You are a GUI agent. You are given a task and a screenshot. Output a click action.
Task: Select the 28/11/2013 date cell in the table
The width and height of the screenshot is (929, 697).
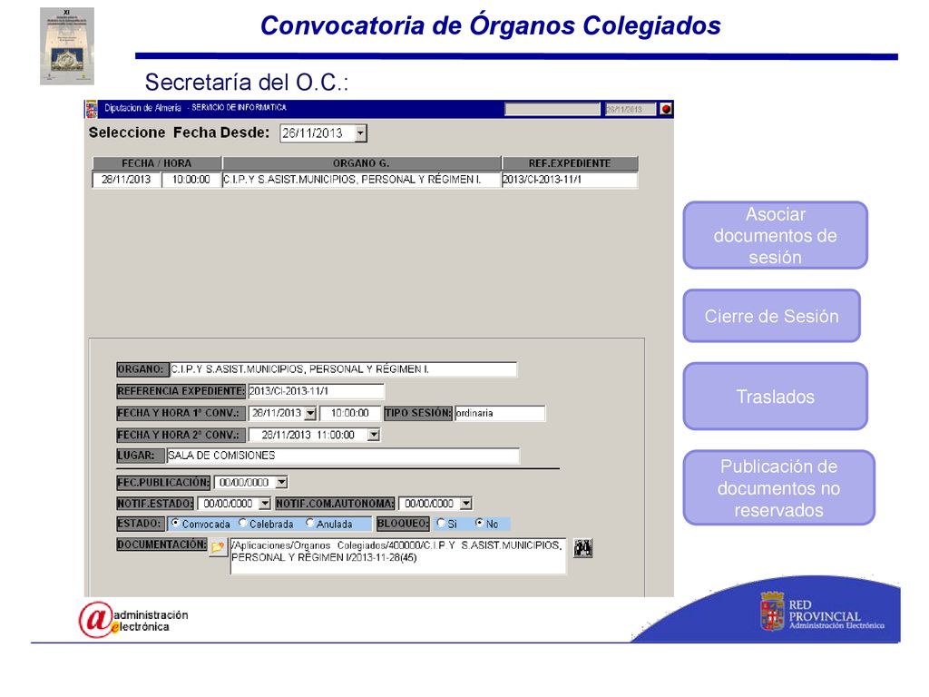point(126,180)
